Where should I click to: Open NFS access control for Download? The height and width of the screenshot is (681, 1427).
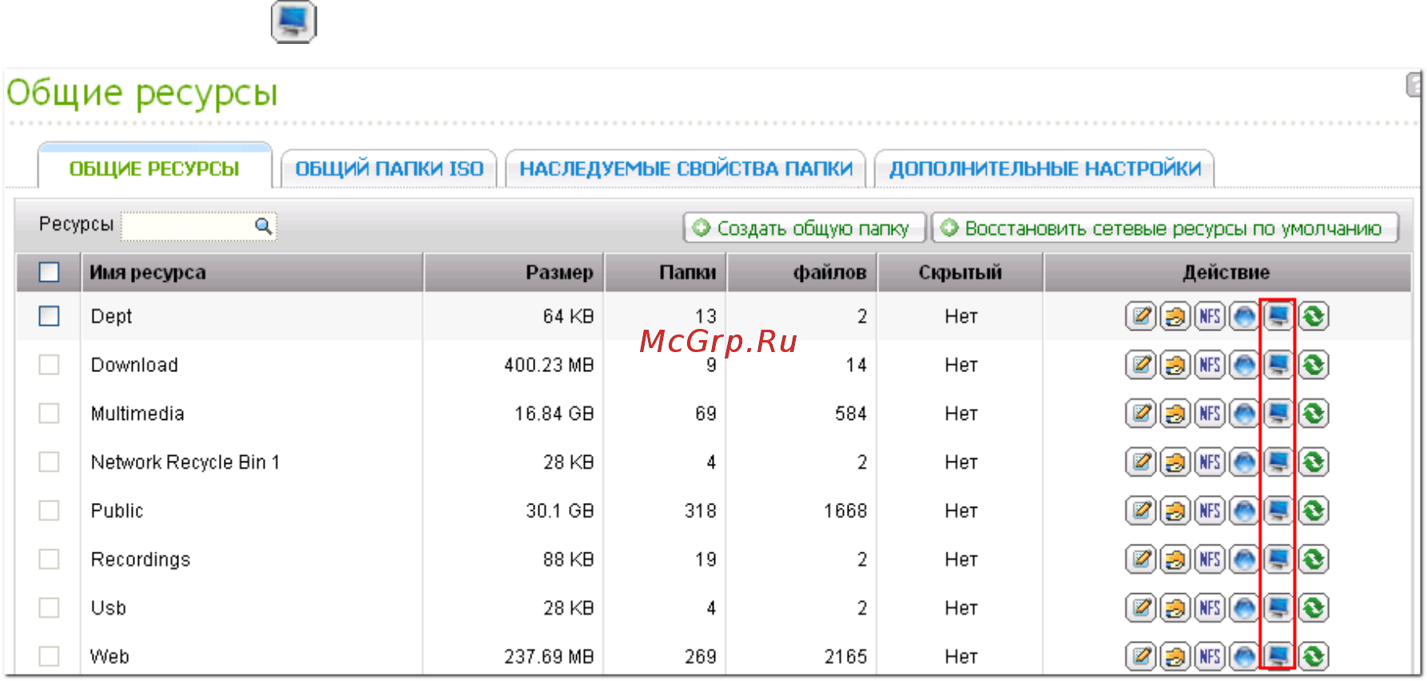(1210, 365)
